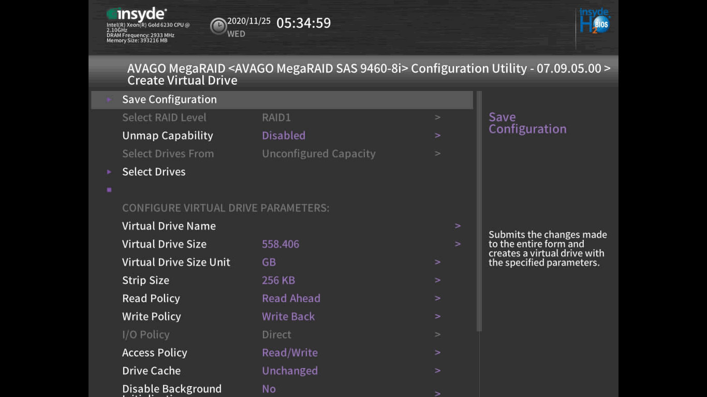This screenshot has height=397, width=707.
Task: Open Access Policy Read/Write option
Action: (290, 353)
